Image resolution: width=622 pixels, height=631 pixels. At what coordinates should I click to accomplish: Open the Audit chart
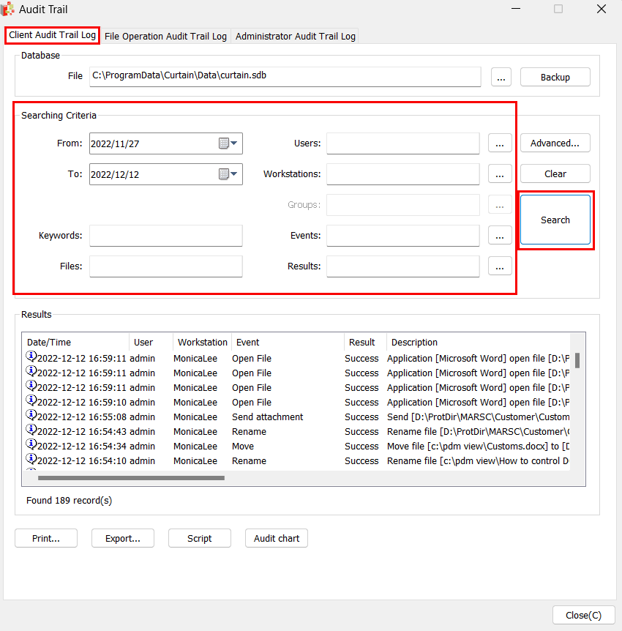[x=276, y=538]
